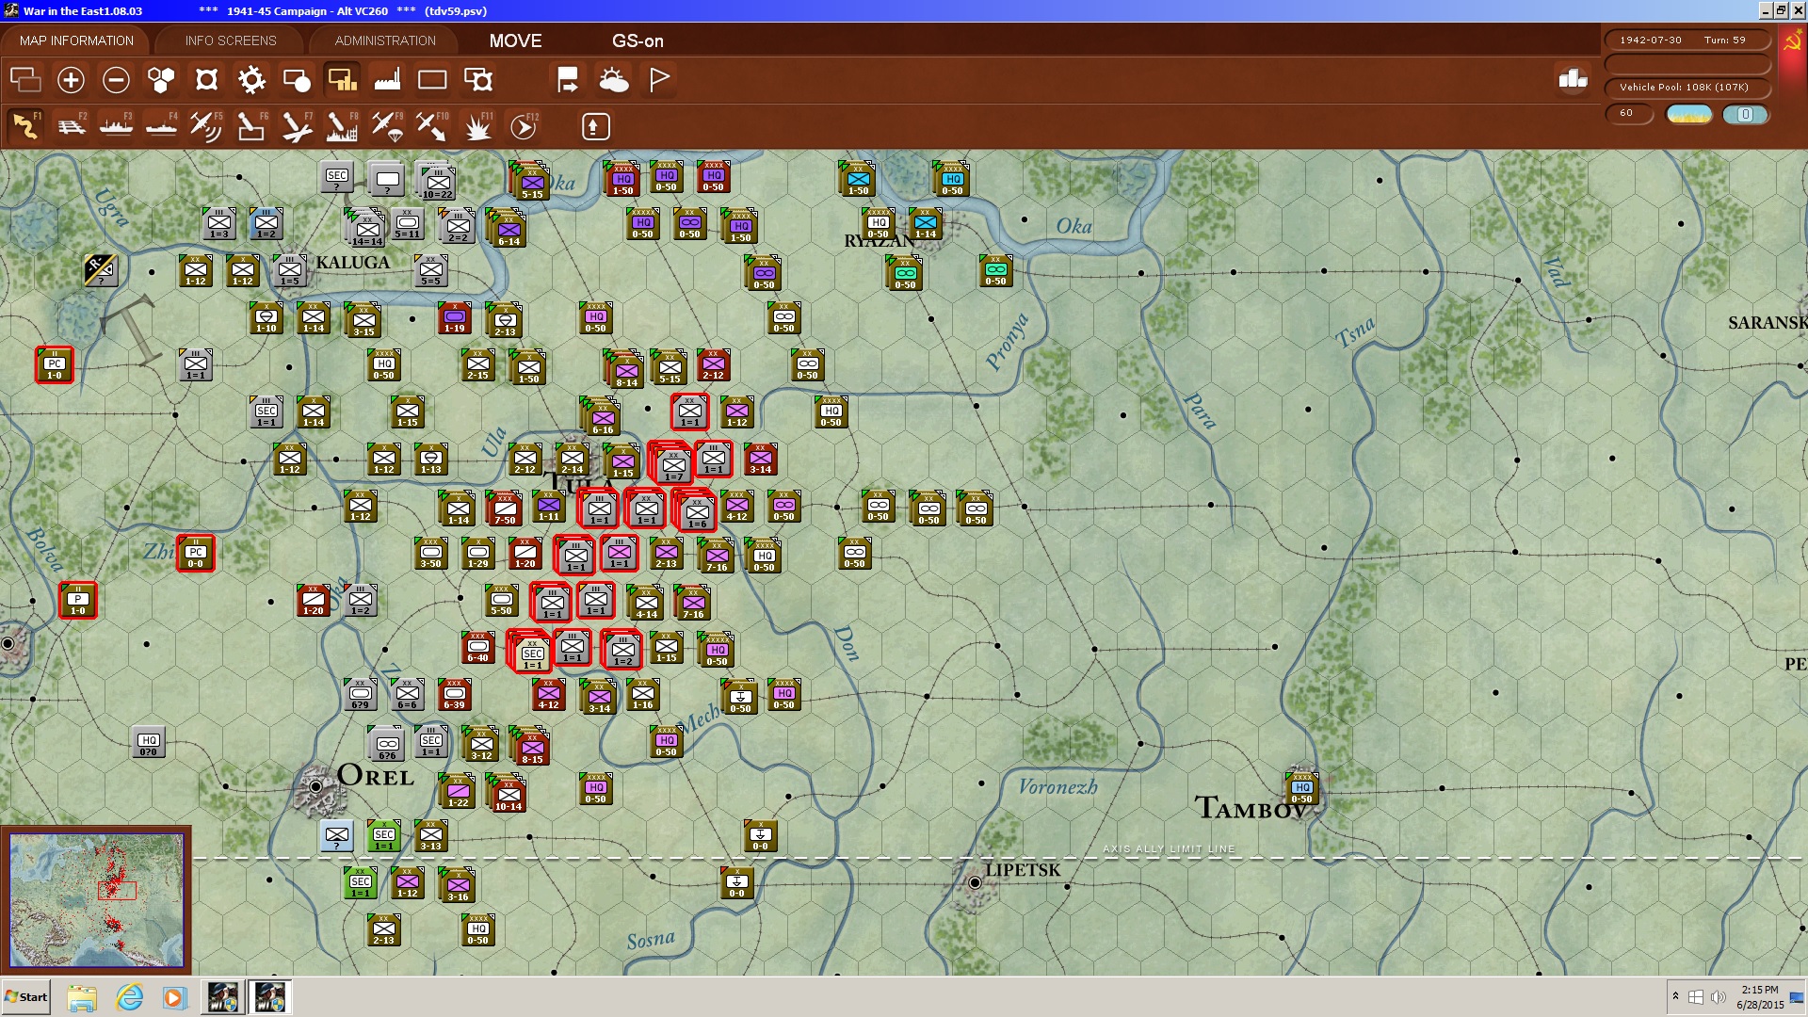Screen dimensions: 1808x1017
Task: Open the Windows Start button
Action: pos(25,997)
